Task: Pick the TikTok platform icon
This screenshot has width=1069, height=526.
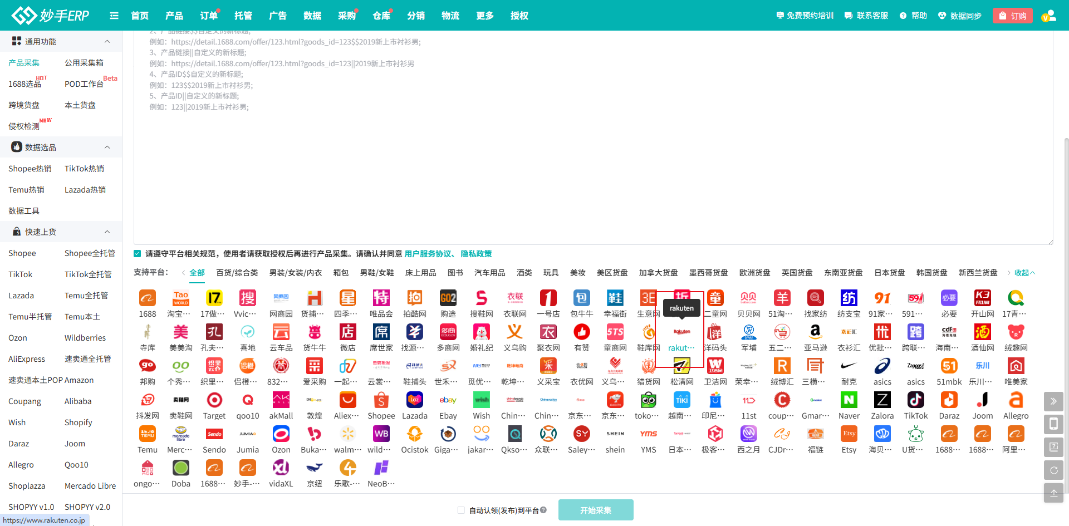Action: [x=916, y=400]
